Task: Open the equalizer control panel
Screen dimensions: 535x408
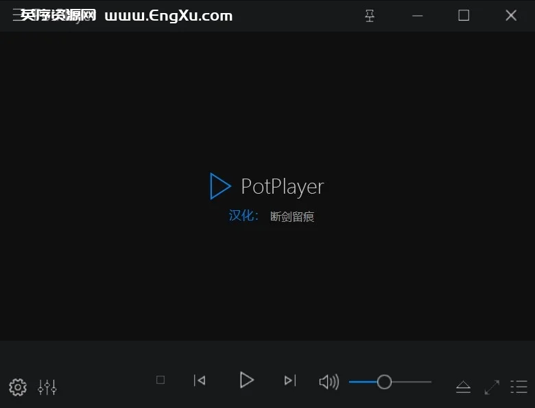Action: tap(47, 387)
